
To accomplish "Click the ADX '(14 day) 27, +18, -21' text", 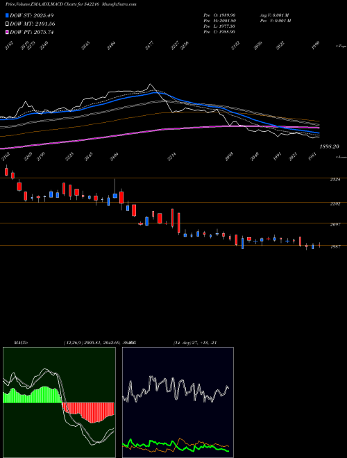I will click(x=195, y=343).
